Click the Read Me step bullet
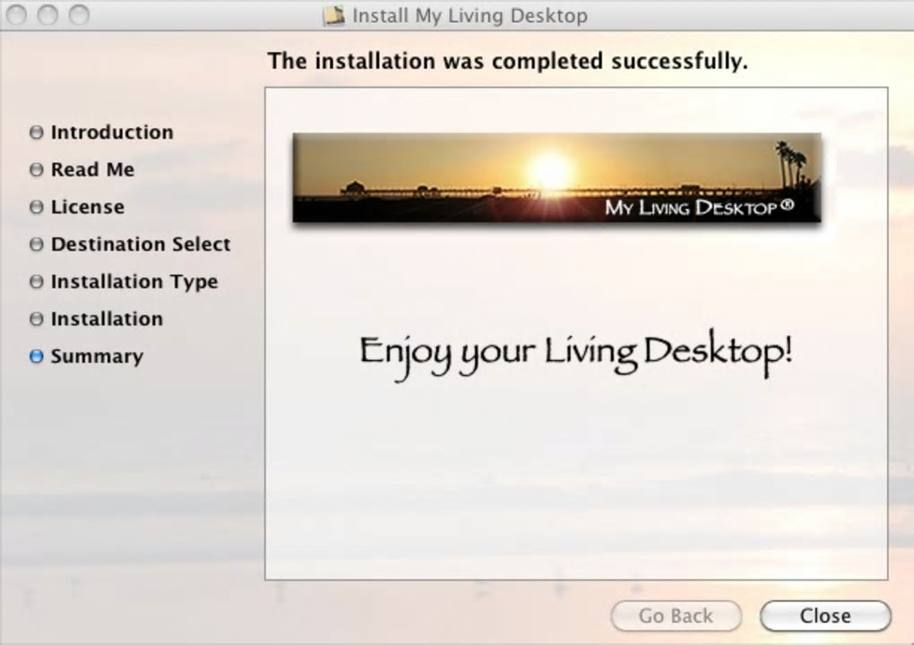 click(36, 169)
